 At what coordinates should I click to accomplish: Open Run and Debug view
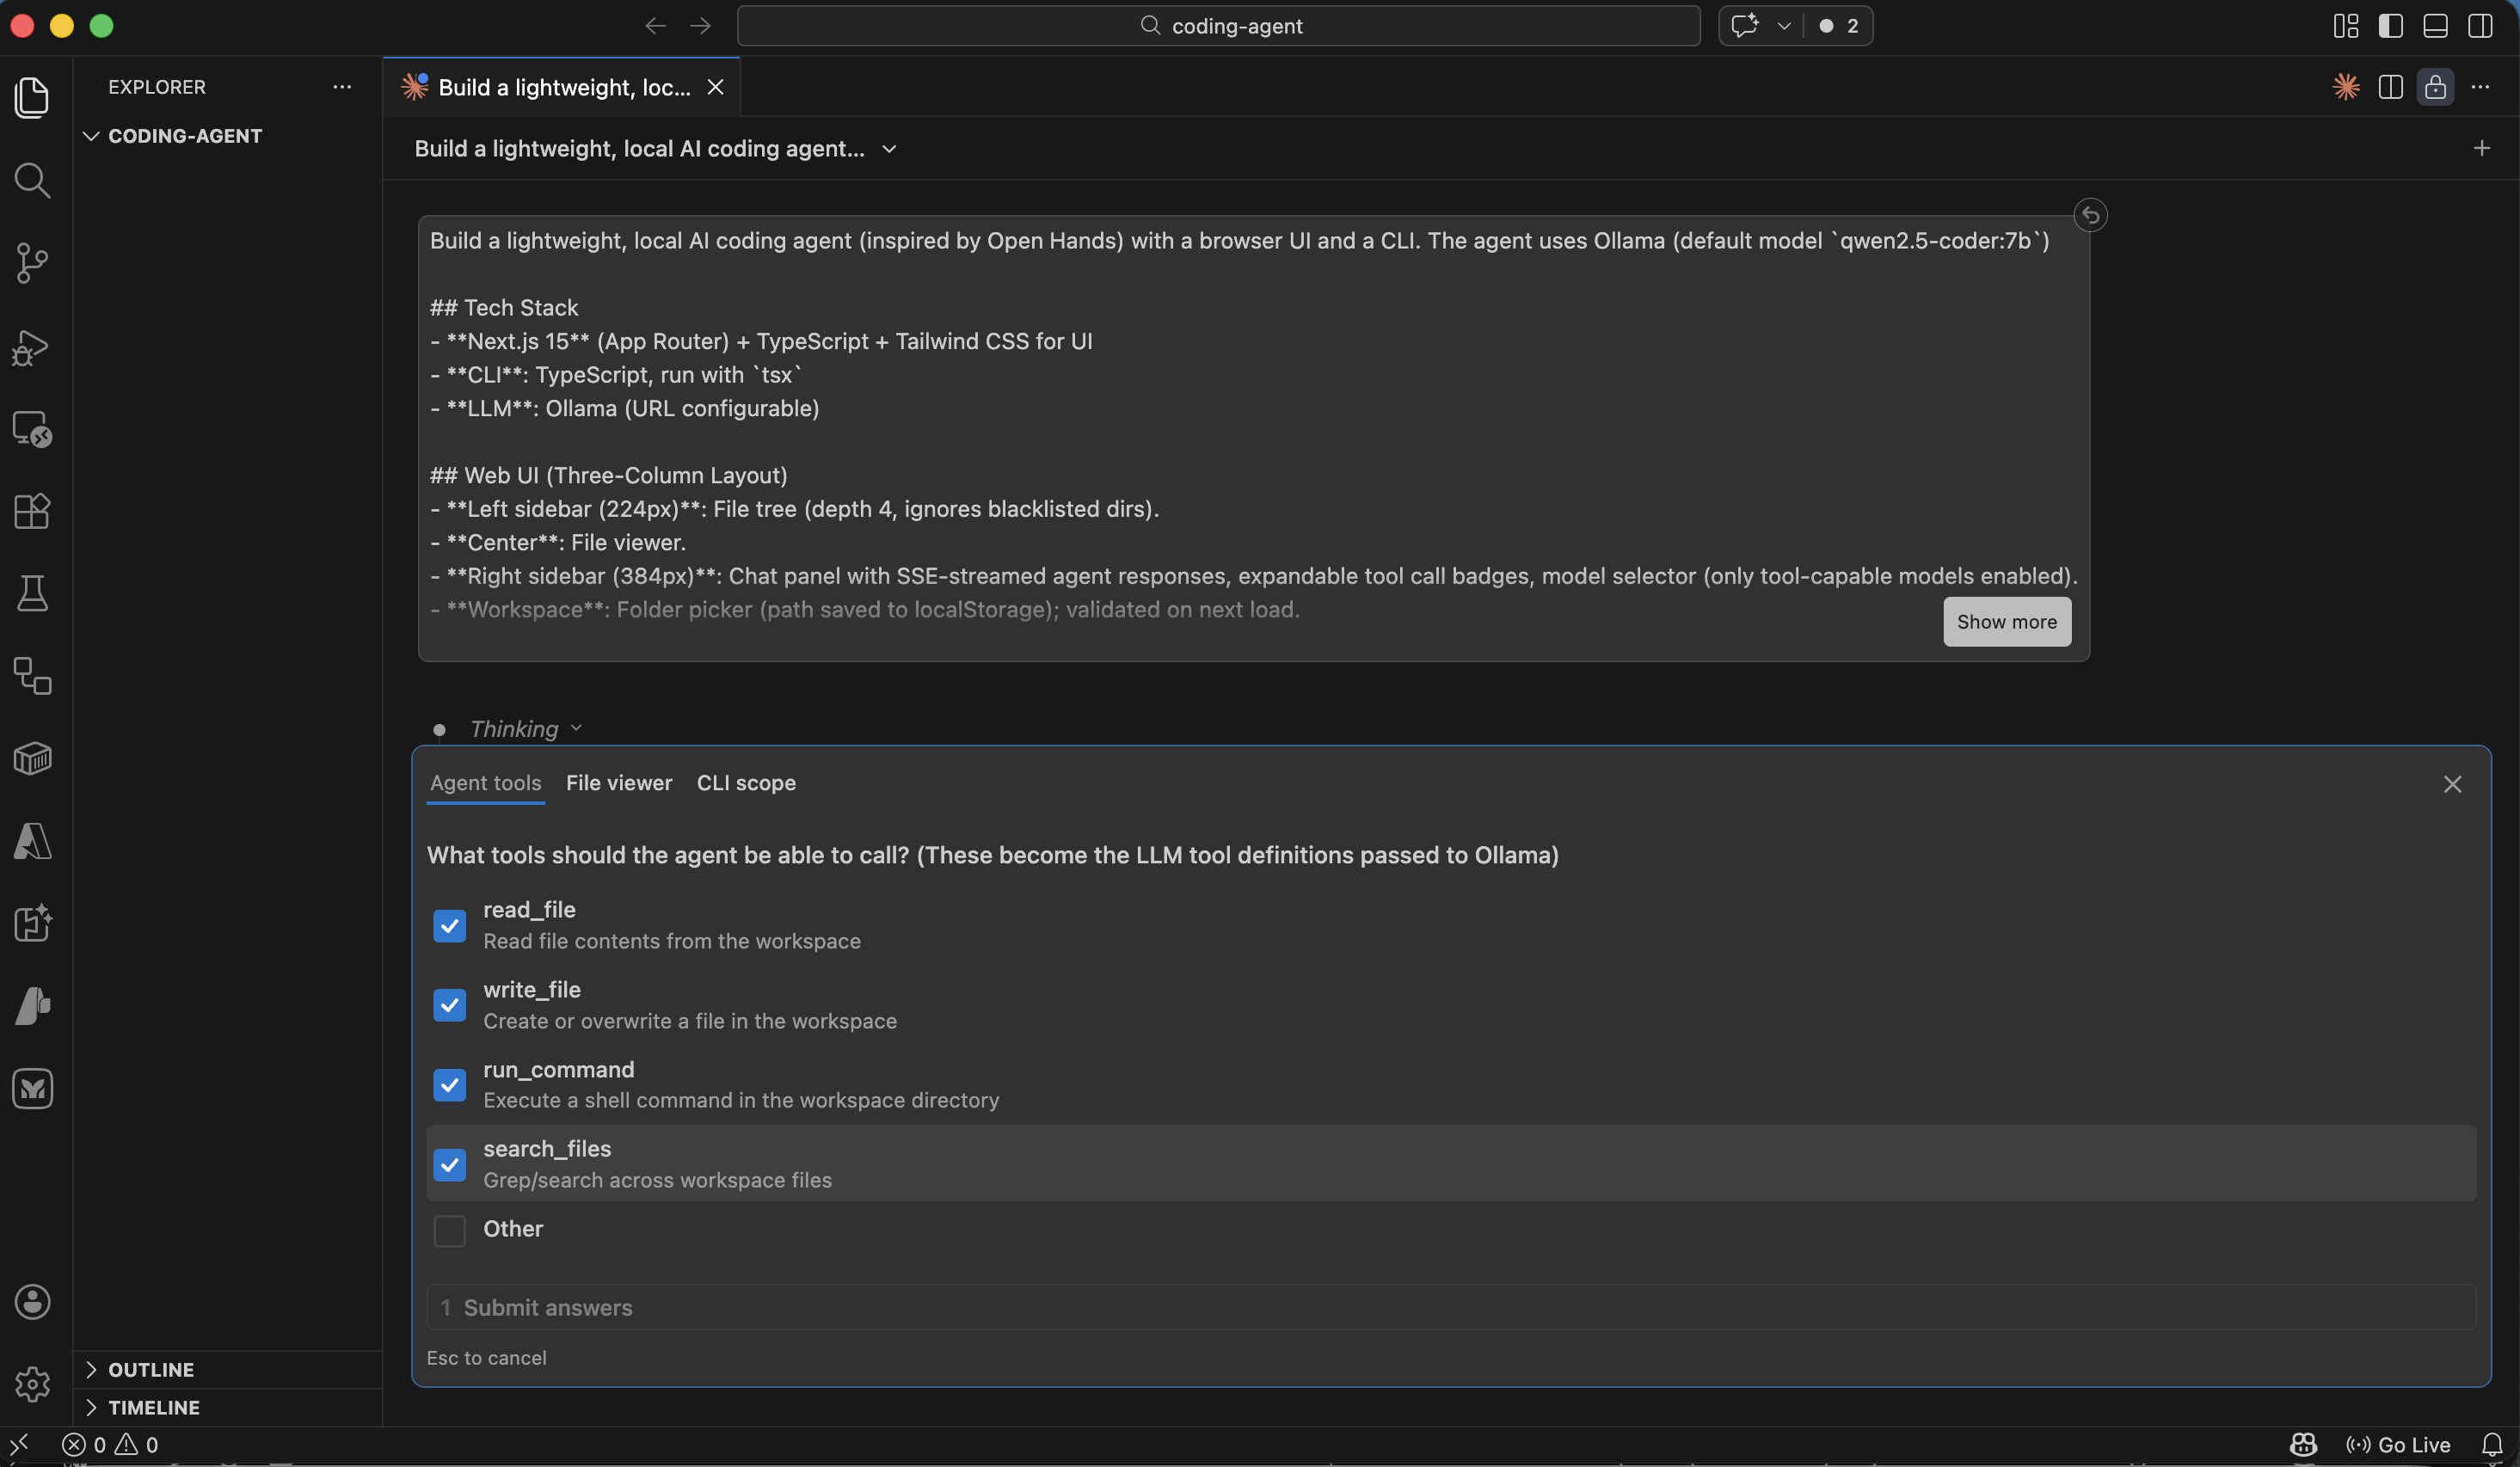tap(32, 347)
